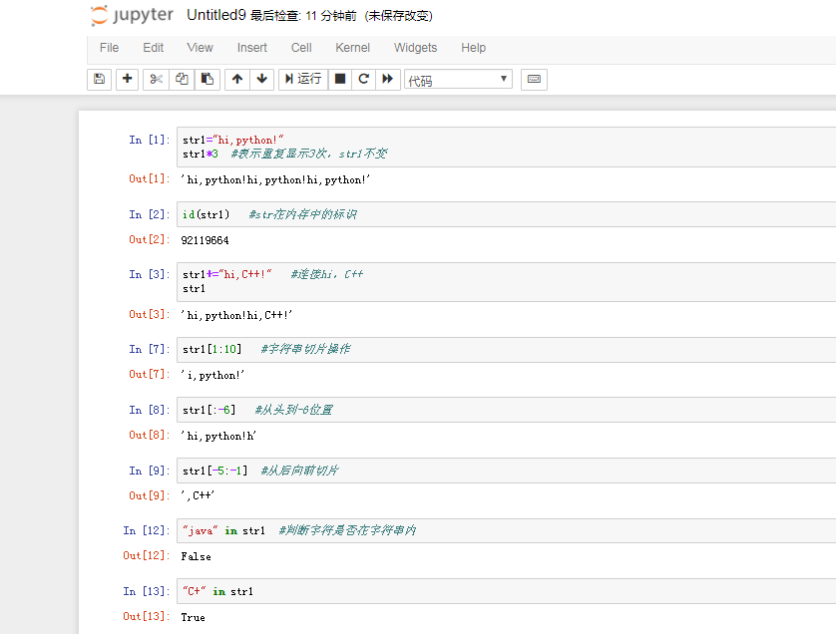
Task: Select the code cell containing id(str1)
Action: [x=299, y=214]
